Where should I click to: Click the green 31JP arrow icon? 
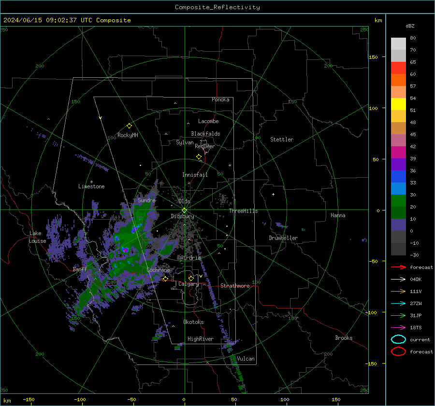pos(398,315)
